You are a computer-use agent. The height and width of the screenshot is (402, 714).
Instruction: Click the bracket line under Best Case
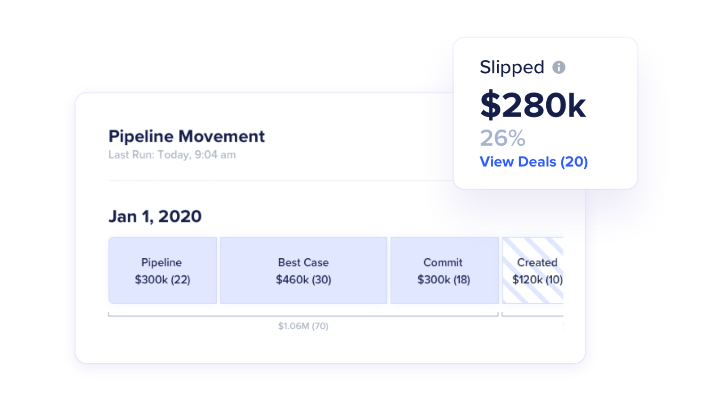[x=303, y=316]
